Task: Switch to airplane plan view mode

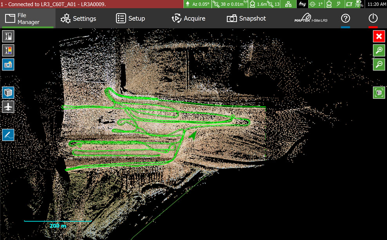Action: click(x=8, y=107)
